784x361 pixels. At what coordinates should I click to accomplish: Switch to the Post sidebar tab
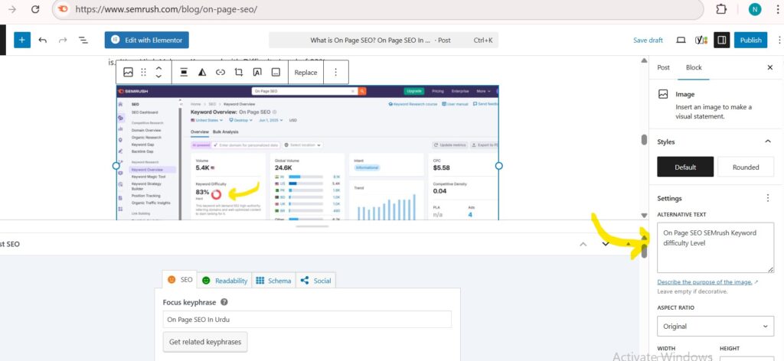point(664,67)
